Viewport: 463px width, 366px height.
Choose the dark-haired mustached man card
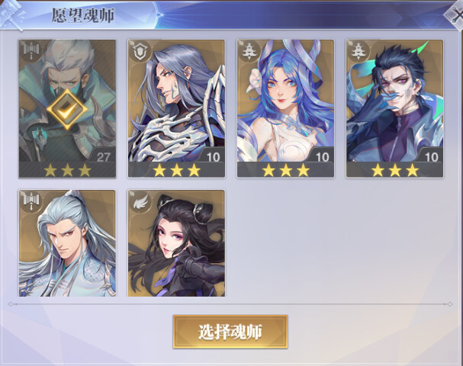[x=395, y=108]
